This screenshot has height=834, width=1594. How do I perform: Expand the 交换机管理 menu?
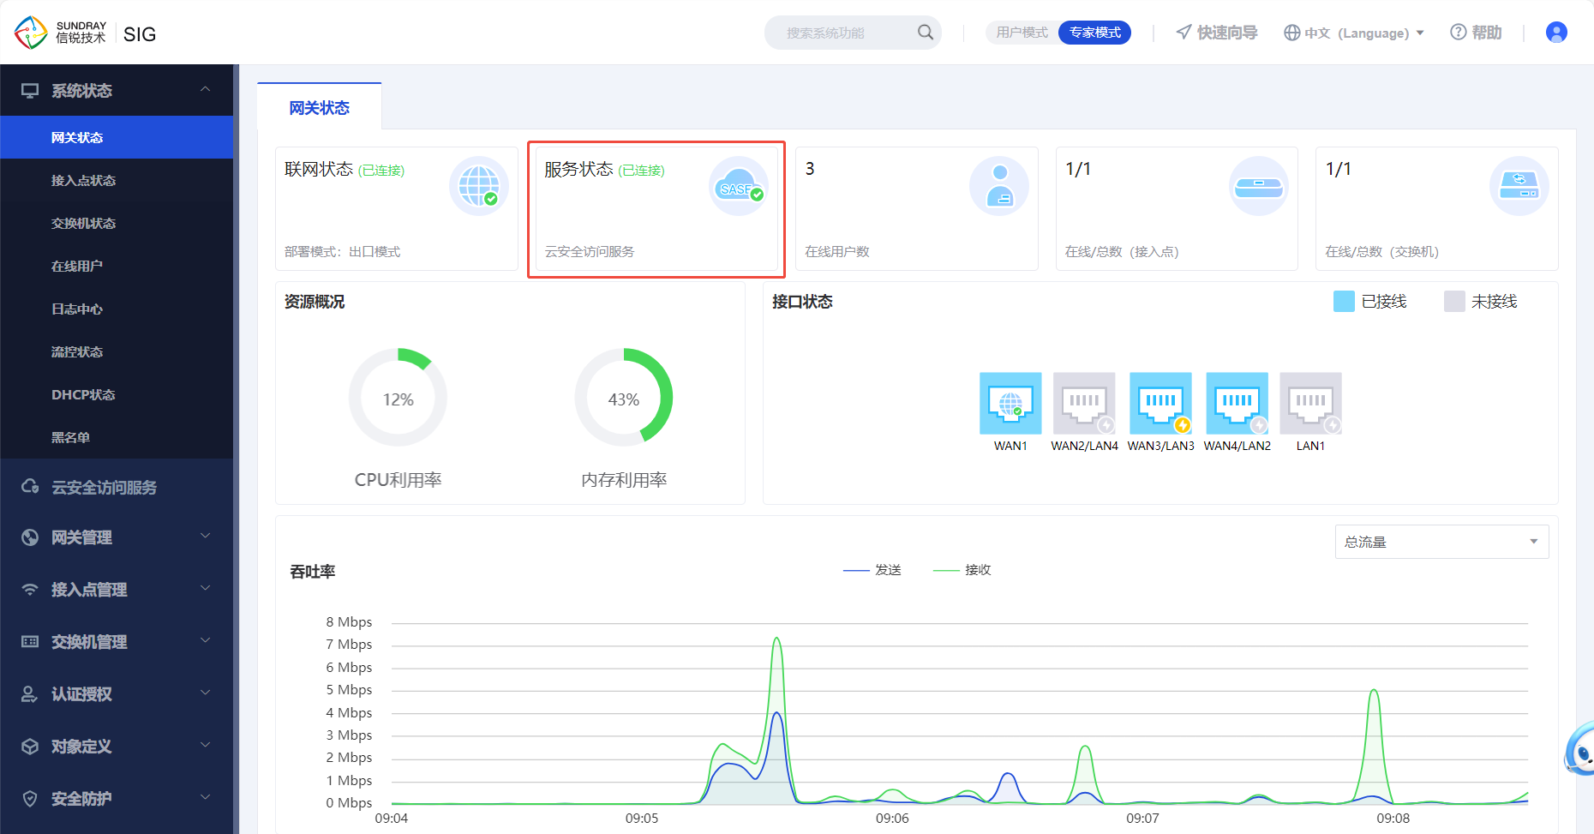pos(117,642)
